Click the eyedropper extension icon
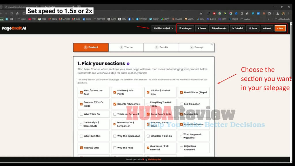 click(x=209, y=14)
